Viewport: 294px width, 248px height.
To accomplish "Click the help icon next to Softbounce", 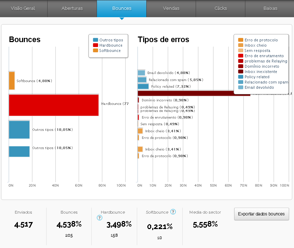I will [x=173, y=212].
